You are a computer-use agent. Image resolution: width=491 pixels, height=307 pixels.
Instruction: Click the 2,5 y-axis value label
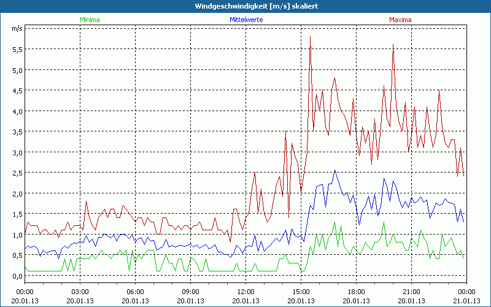point(17,173)
